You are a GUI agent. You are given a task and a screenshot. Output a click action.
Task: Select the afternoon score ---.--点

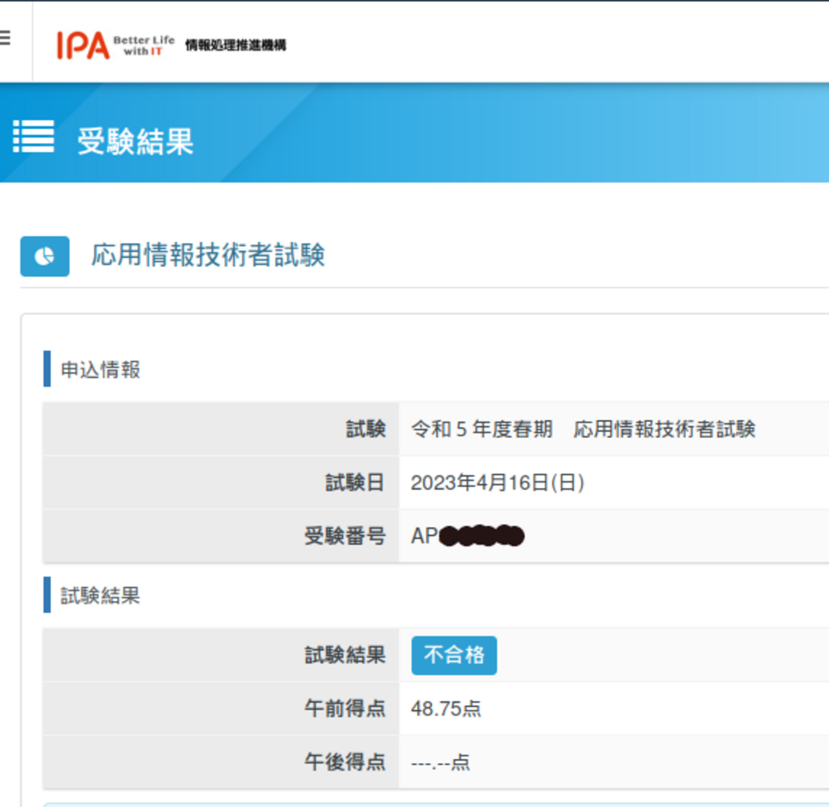click(x=441, y=762)
